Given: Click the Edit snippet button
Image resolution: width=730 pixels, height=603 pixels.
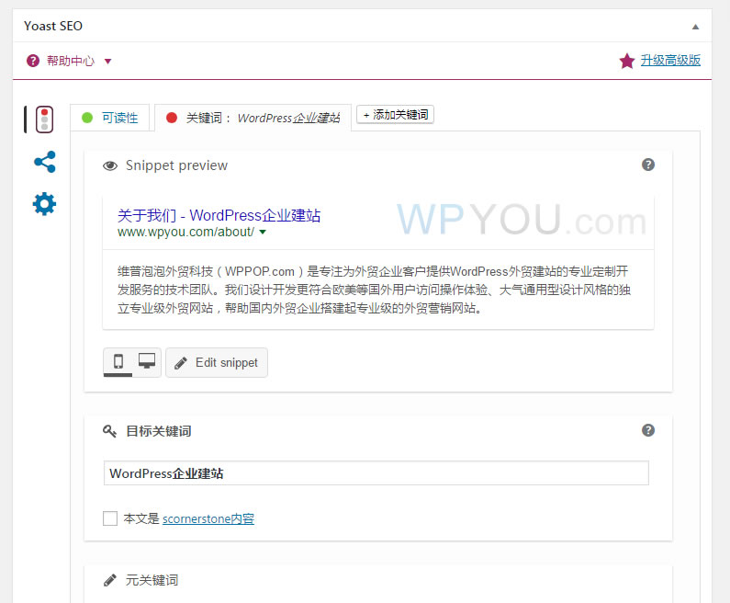Looking at the screenshot, I should (x=217, y=362).
